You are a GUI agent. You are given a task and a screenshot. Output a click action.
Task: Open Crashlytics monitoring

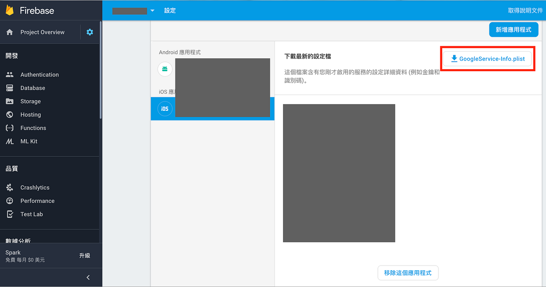click(x=35, y=187)
